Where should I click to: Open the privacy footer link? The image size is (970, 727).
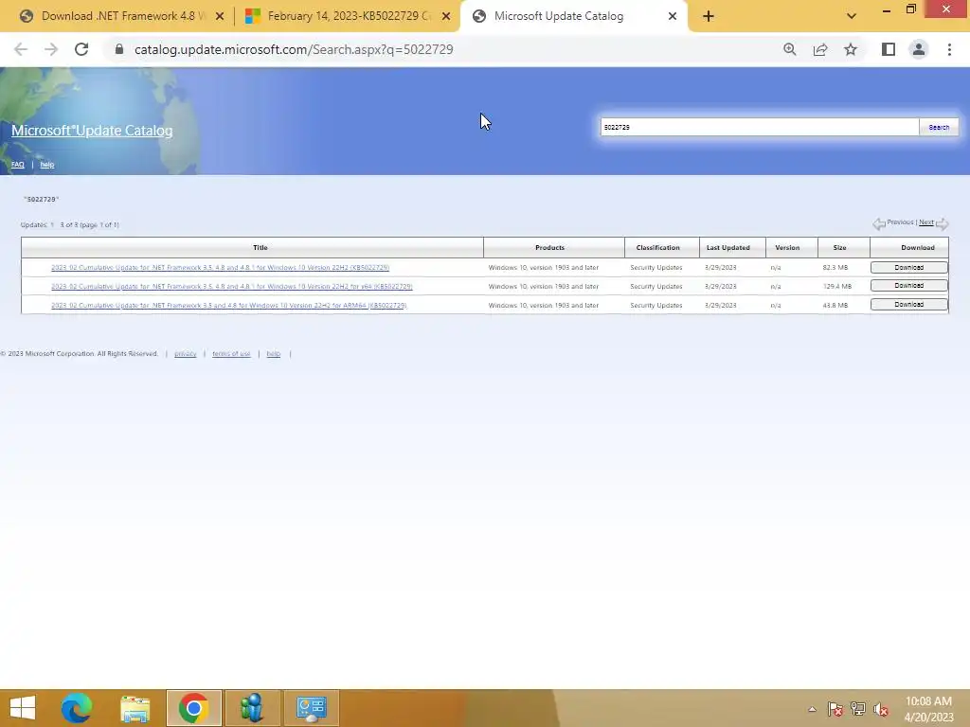click(185, 354)
